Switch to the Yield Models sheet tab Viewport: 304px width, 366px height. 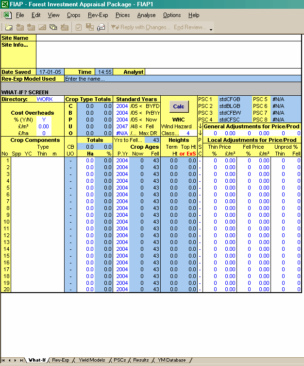click(x=92, y=360)
